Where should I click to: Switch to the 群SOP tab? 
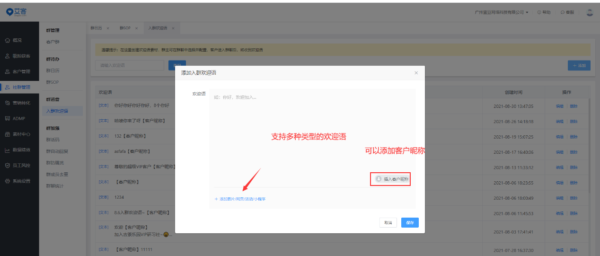pyautogui.click(x=125, y=28)
